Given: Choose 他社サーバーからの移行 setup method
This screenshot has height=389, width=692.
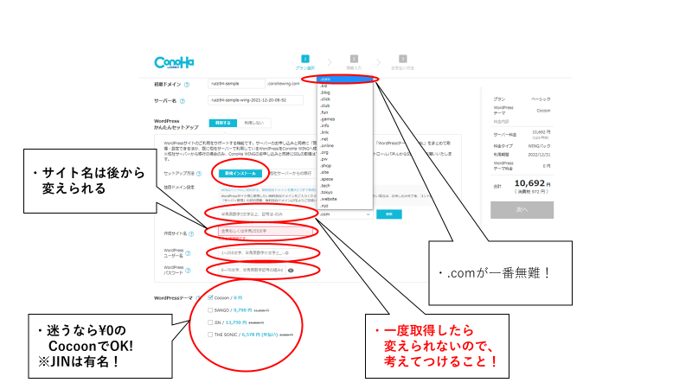Looking at the screenshot, I should (x=290, y=174).
